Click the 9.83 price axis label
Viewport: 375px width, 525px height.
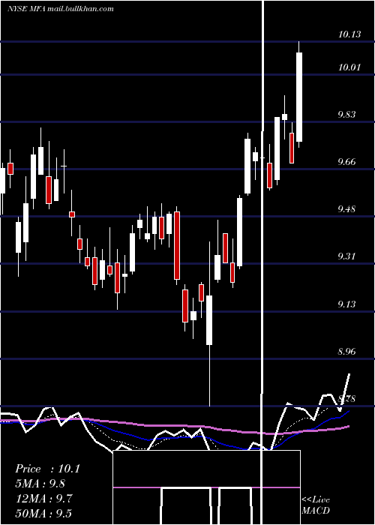coord(346,115)
